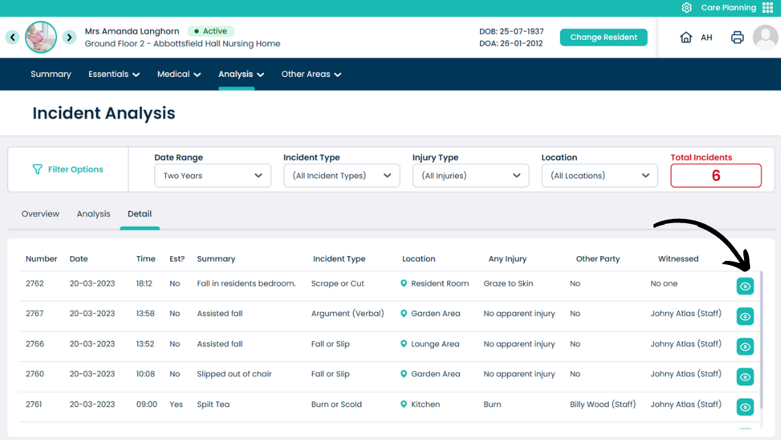
Task: Click summary 'Spilt Tea'
Action: point(213,404)
